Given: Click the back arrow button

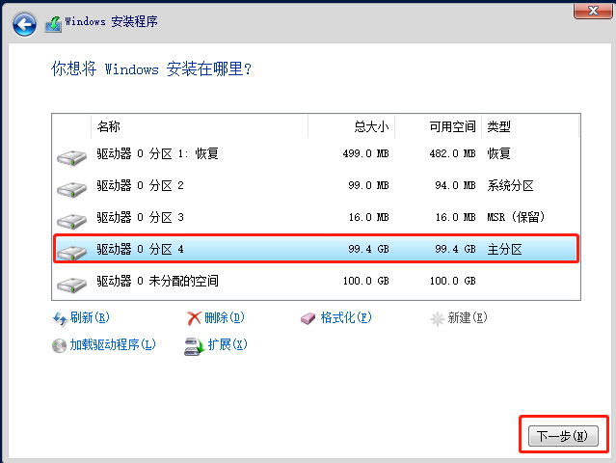Looking at the screenshot, I should click(25, 22).
